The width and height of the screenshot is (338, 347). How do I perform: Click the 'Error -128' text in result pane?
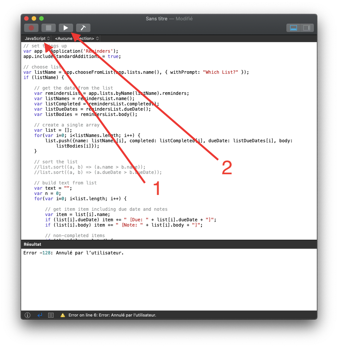tap(38, 253)
